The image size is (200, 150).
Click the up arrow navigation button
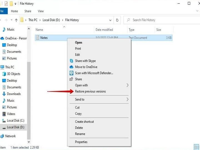point(16,20)
